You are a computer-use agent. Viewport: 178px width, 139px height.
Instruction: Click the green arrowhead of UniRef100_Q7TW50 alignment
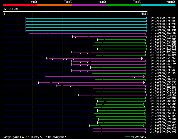tap(145, 107)
